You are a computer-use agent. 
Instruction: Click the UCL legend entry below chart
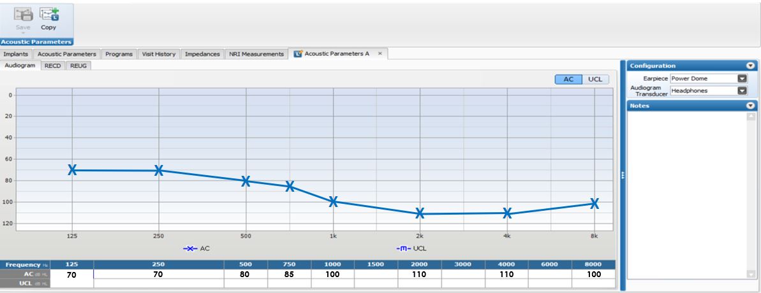click(411, 248)
